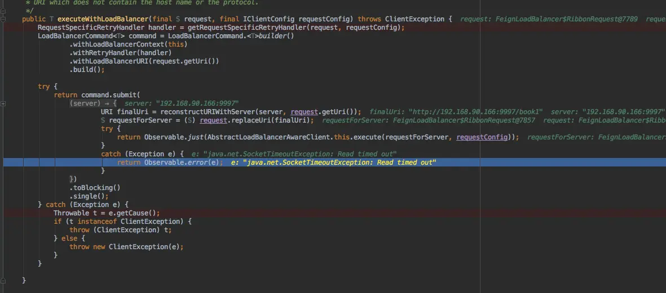Click Observable.error(e) on highlighted line
666x293 pixels.
coord(182,163)
